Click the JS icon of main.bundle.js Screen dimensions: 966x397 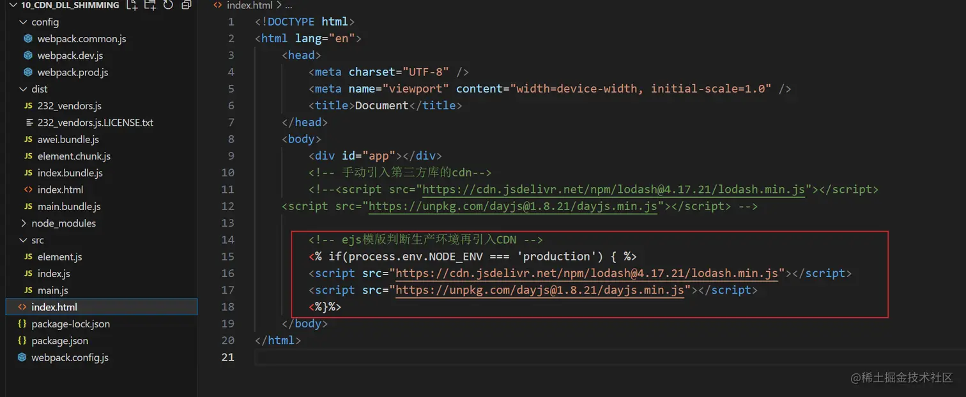click(x=28, y=206)
